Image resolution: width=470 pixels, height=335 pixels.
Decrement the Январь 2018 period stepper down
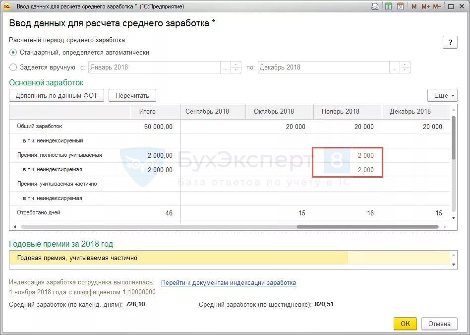click(x=236, y=70)
